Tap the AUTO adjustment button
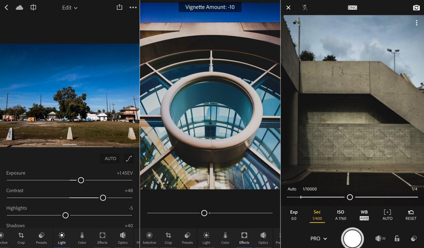The height and width of the screenshot is (248, 424). tap(110, 159)
